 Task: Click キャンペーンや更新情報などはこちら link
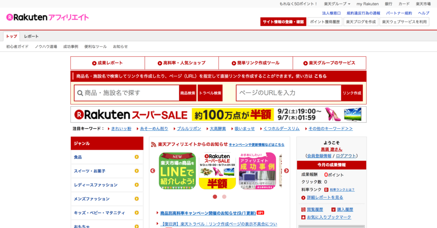[256, 145]
